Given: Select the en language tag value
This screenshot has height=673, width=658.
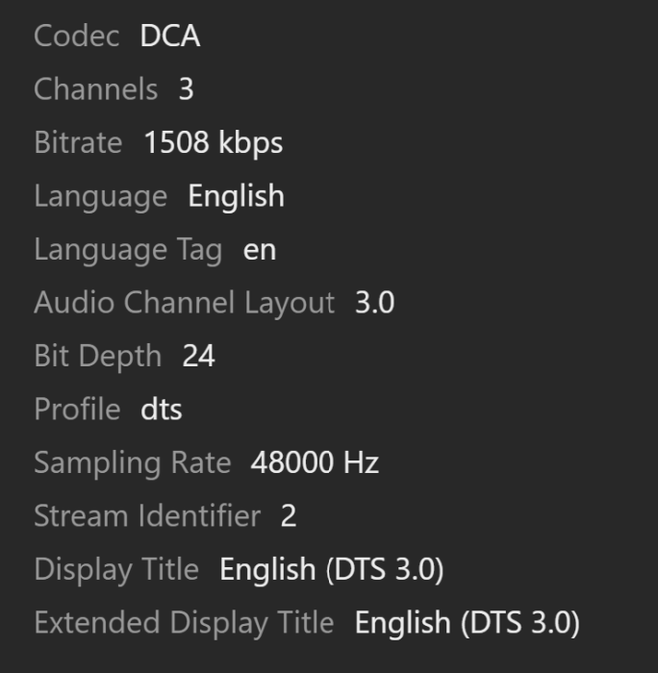Looking at the screenshot, I should tap(259, 250).
